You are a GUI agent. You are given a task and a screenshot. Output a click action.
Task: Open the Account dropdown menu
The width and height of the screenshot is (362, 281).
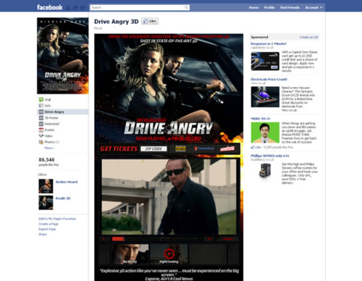pos(313,7)
